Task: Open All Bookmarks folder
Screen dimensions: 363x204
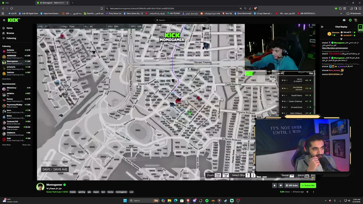Action: click(x=354, y=13)
